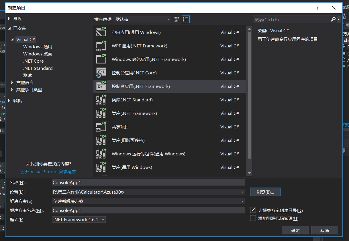Click the template list scroll down arrow
This screenshot has height=241, width=349.
[x=249, y=173]
